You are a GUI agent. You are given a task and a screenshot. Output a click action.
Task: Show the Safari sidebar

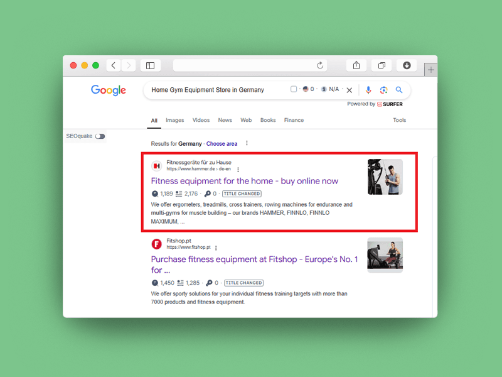(150, 65)
